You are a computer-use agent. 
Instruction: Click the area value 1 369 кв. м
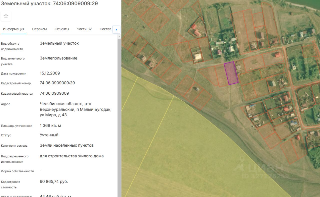point(50,126)
